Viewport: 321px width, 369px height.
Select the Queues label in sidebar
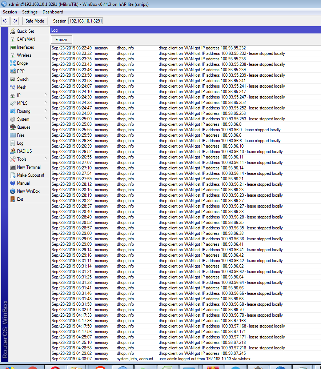pyautogui.click(x=24, y=127)
